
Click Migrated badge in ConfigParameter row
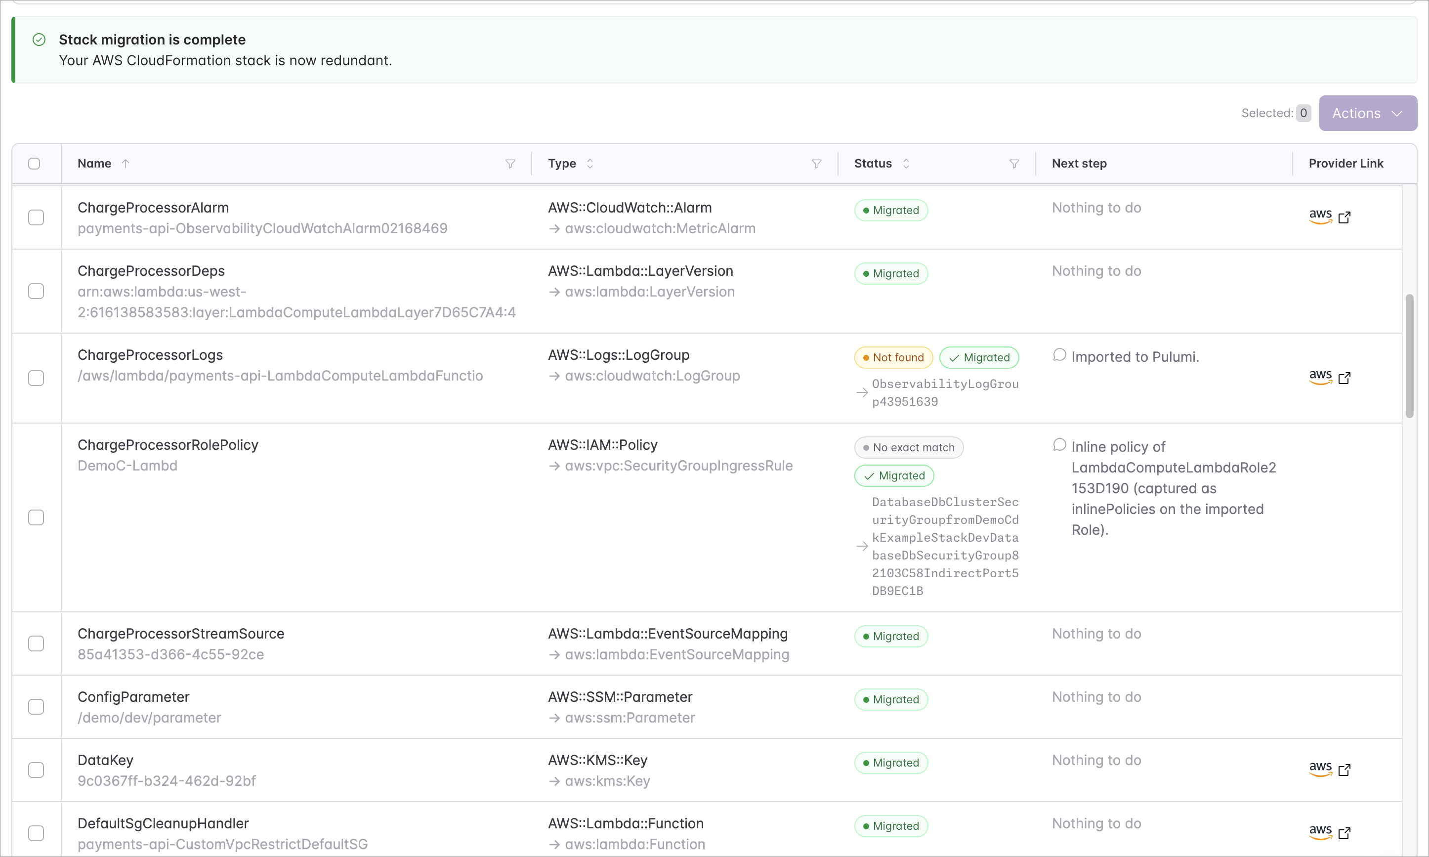pos(891,699)
